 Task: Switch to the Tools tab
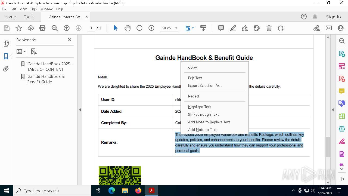click(x=29, y=17)
